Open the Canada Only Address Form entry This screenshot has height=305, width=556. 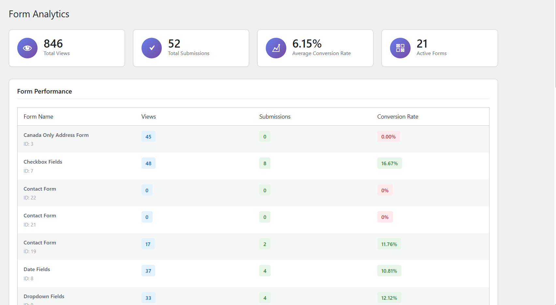pyautogui.click(x=56, y=135)
